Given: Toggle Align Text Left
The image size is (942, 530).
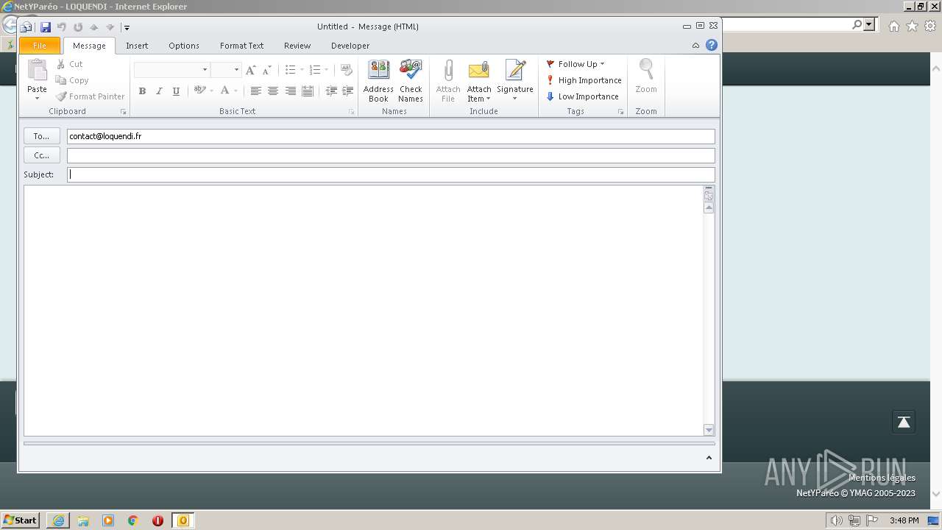Looking at the screenshot, I should (255, 91).
